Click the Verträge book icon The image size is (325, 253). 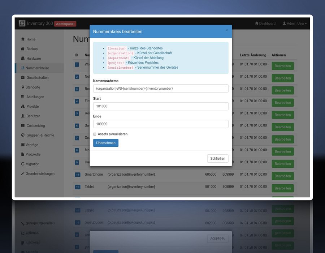click(23, 145)
